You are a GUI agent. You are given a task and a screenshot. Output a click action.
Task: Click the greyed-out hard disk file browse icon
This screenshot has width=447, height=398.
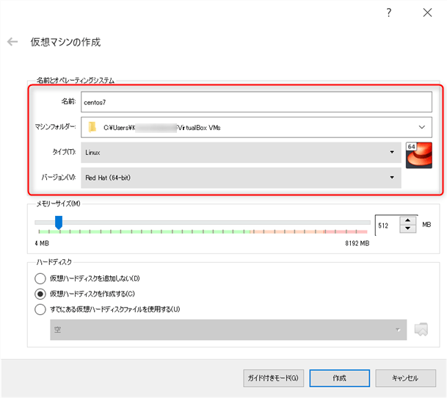(x=421, y=330)
